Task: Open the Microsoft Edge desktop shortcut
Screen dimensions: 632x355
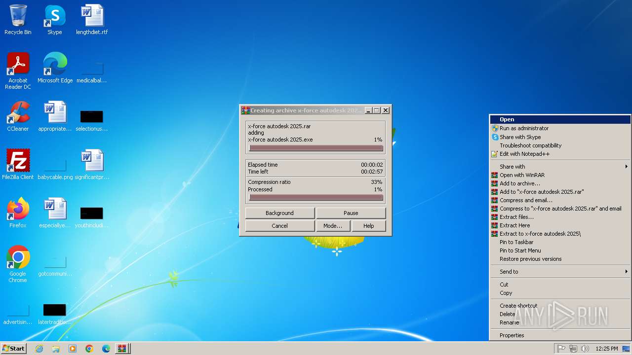Action: 55,68
